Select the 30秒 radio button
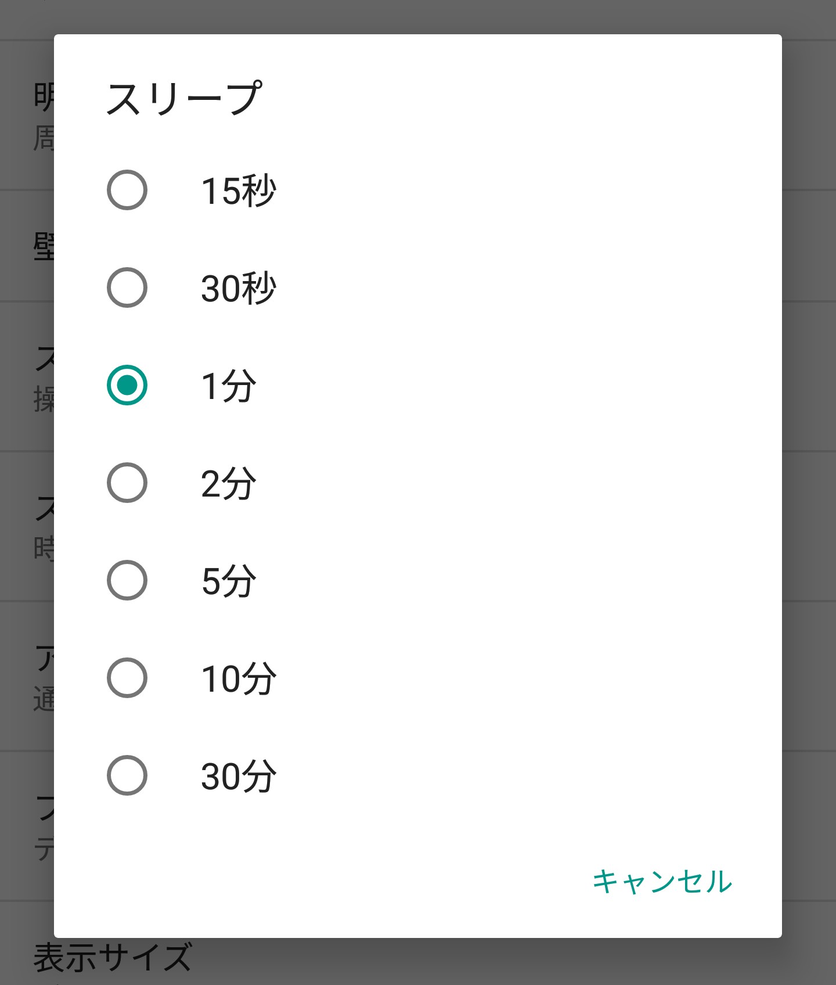 pos(127,287)
